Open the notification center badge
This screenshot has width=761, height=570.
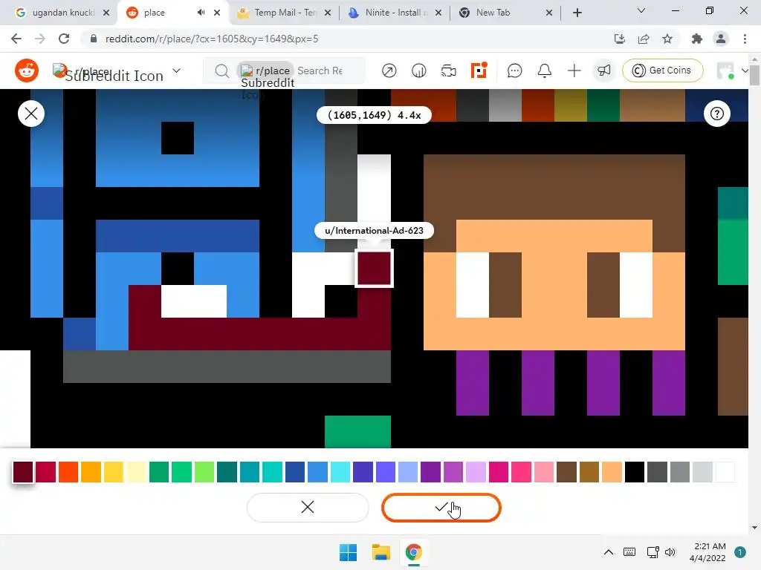[740, 552]
